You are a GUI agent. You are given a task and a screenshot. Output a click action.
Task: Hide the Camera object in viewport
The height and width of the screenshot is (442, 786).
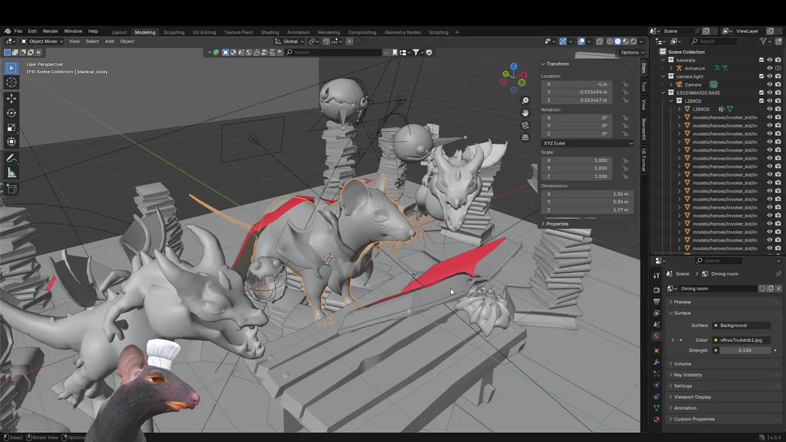770,85
